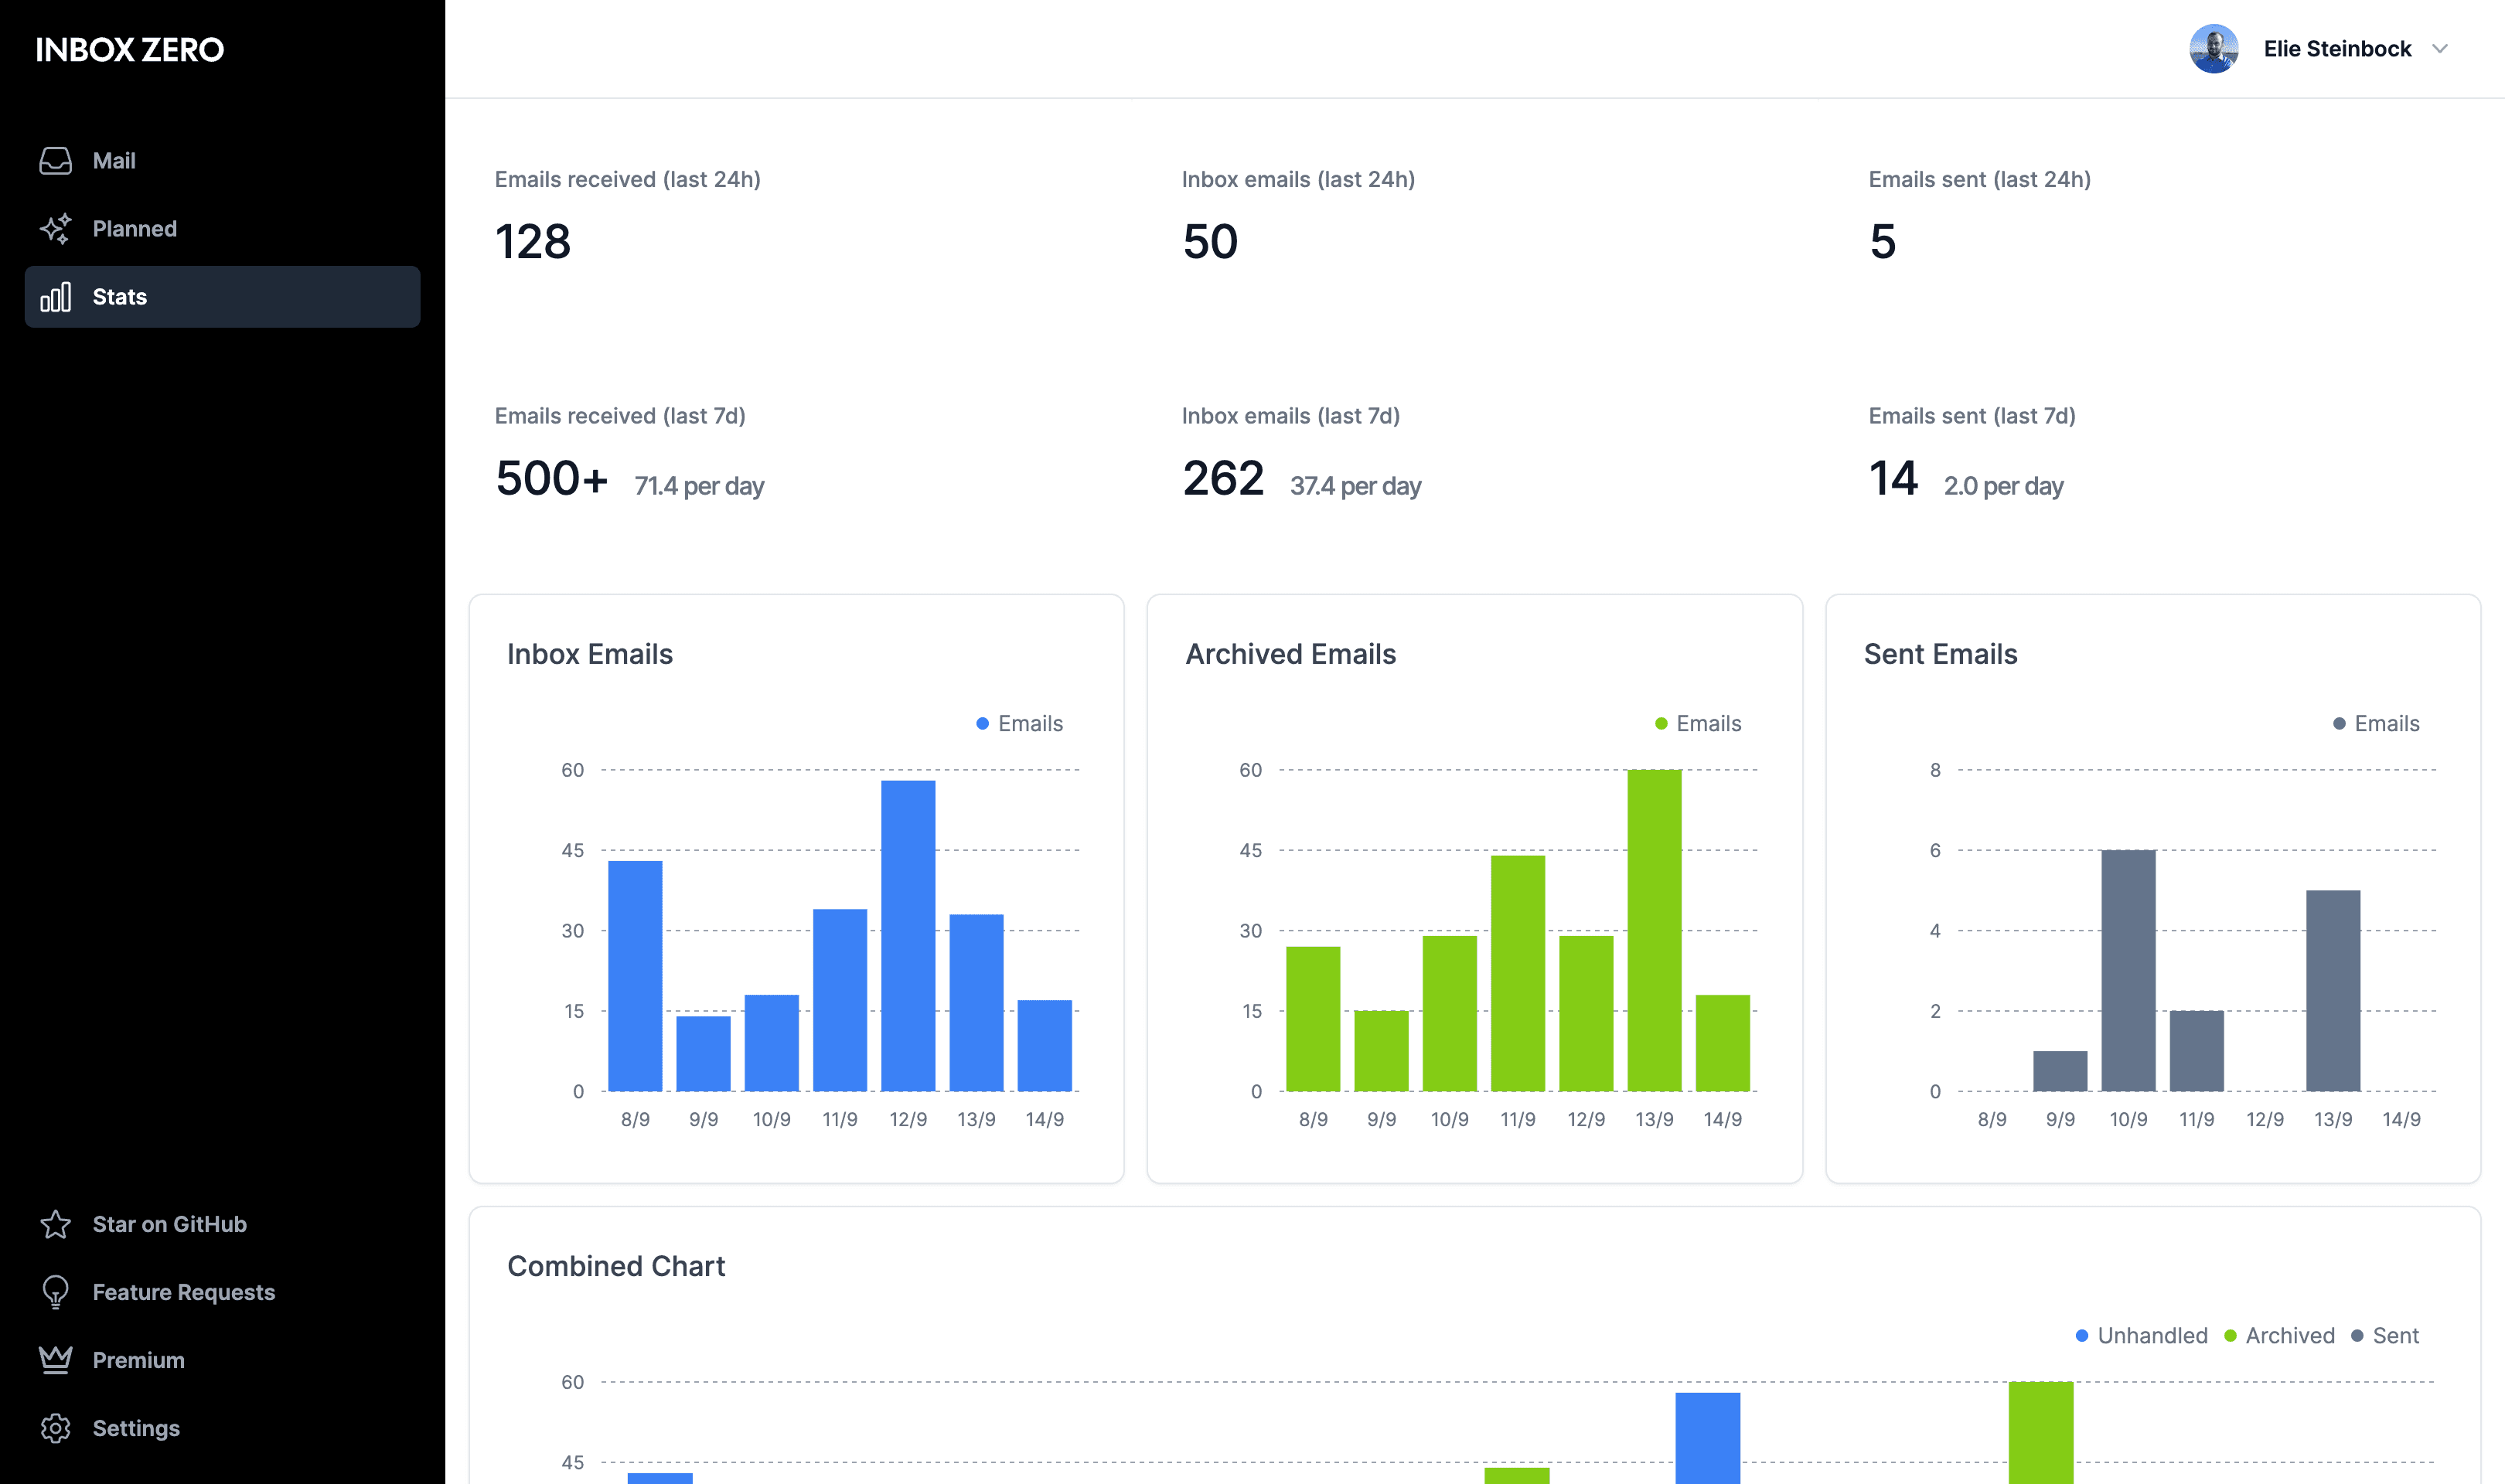Click the Mail inbox tray icon

[55, 161]
